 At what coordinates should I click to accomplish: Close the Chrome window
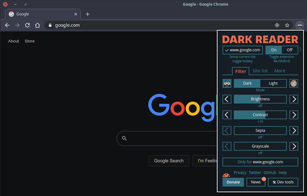[x=5, y=4]
